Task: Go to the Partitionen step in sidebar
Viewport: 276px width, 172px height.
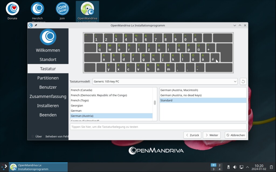Action: click(x=48, y=78)
